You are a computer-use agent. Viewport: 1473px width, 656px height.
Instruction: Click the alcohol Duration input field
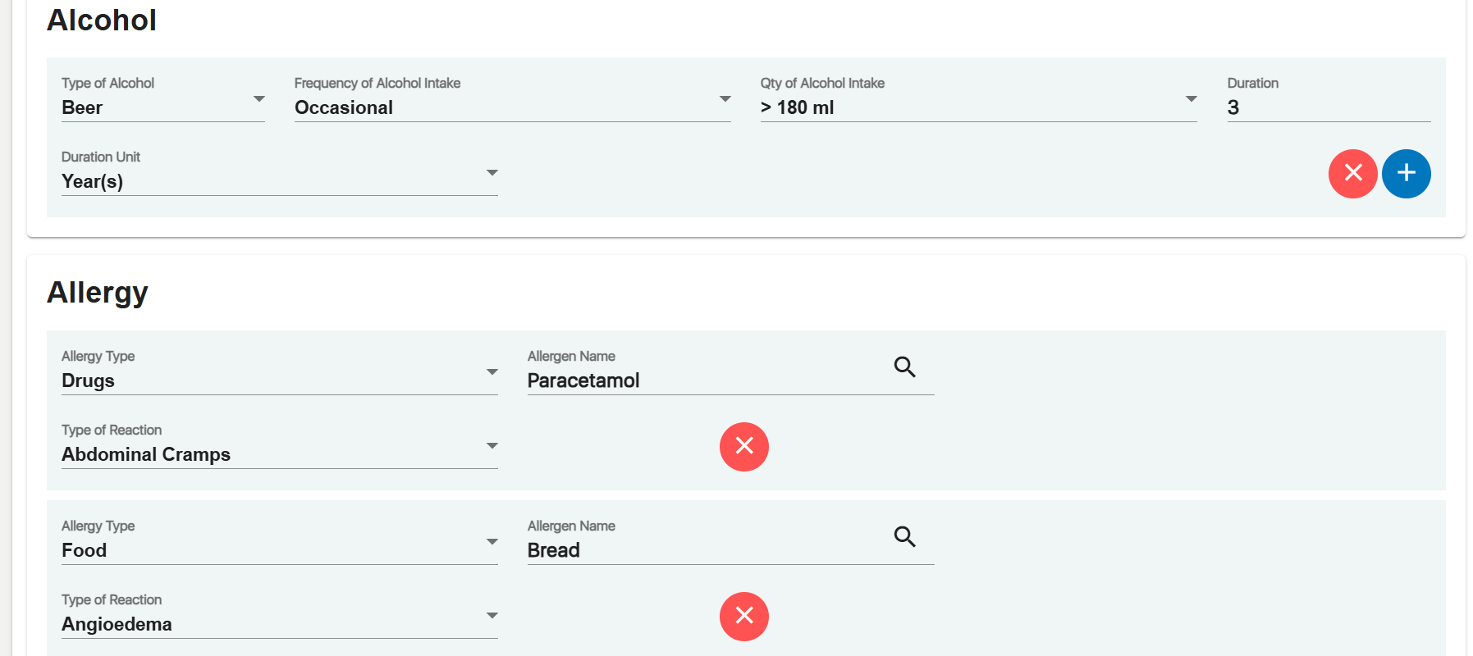tap(1328, 107)
